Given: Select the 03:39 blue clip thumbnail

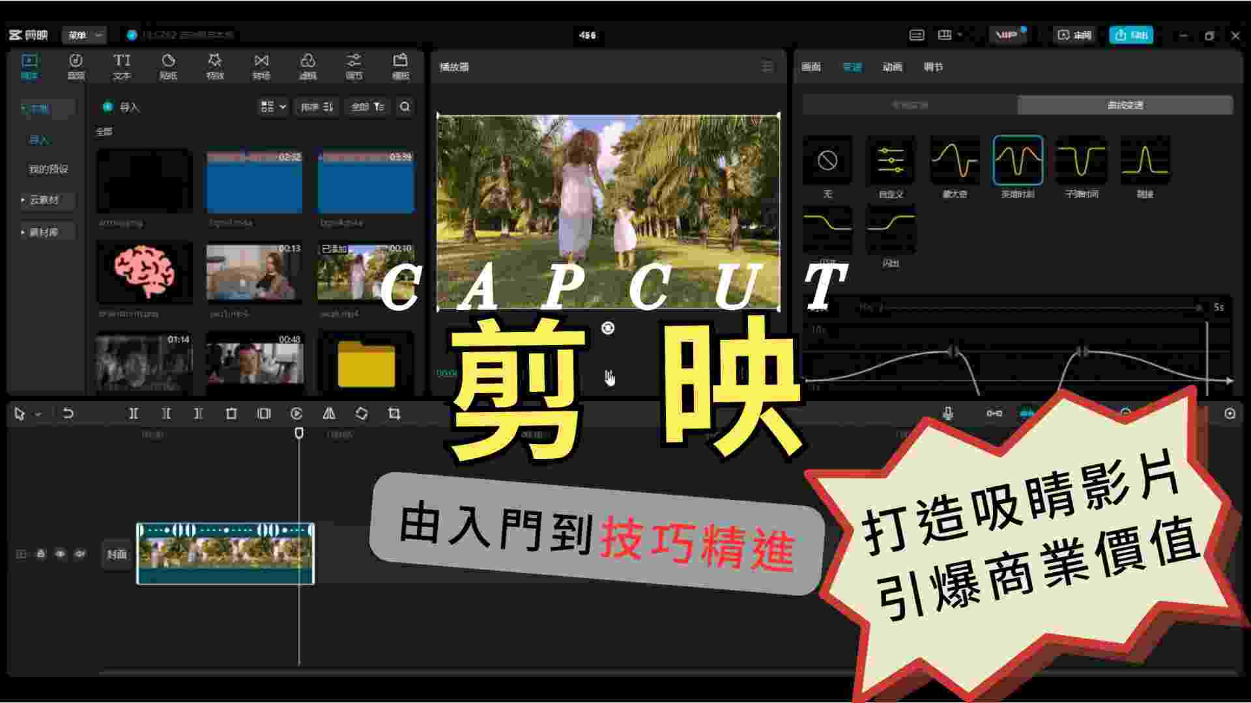Looking at the screenshot, I should pos(366,182).
